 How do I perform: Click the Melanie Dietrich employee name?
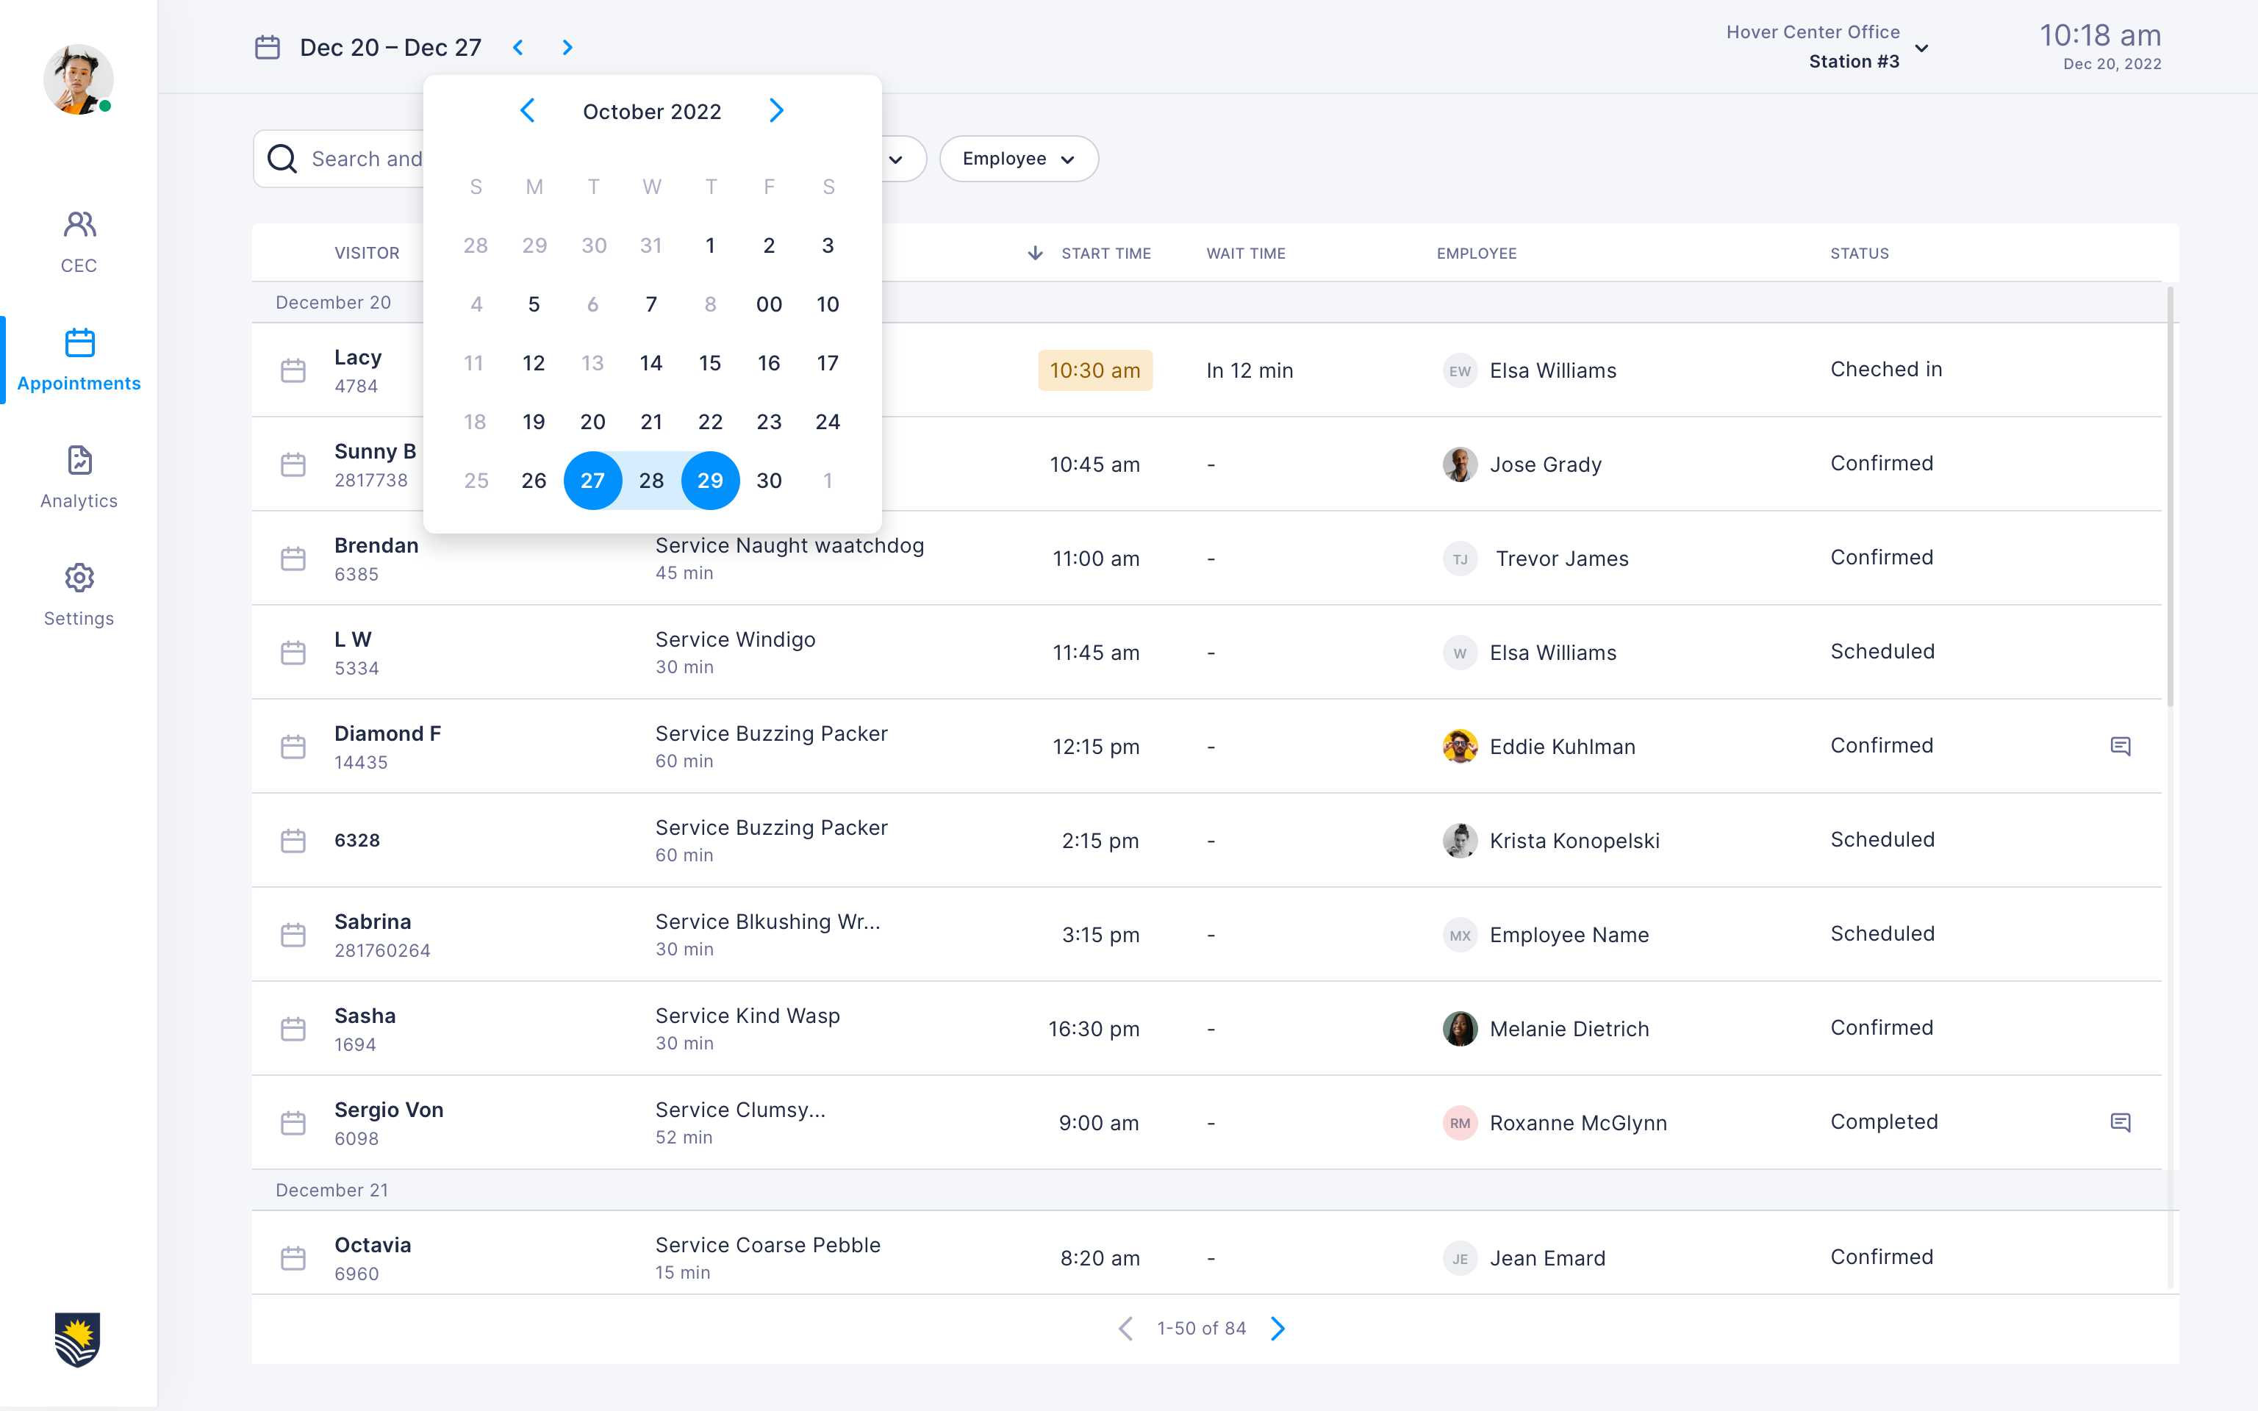point(1569,1028)
